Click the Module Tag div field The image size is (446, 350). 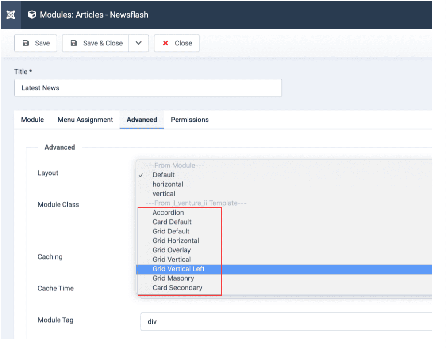[285, 322]
